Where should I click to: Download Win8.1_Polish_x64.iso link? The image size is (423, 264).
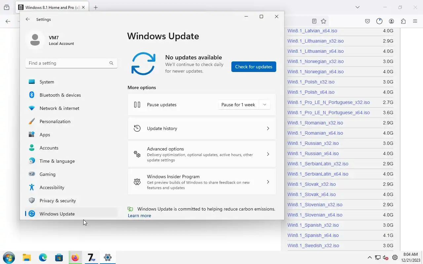[x=311, y=92]
